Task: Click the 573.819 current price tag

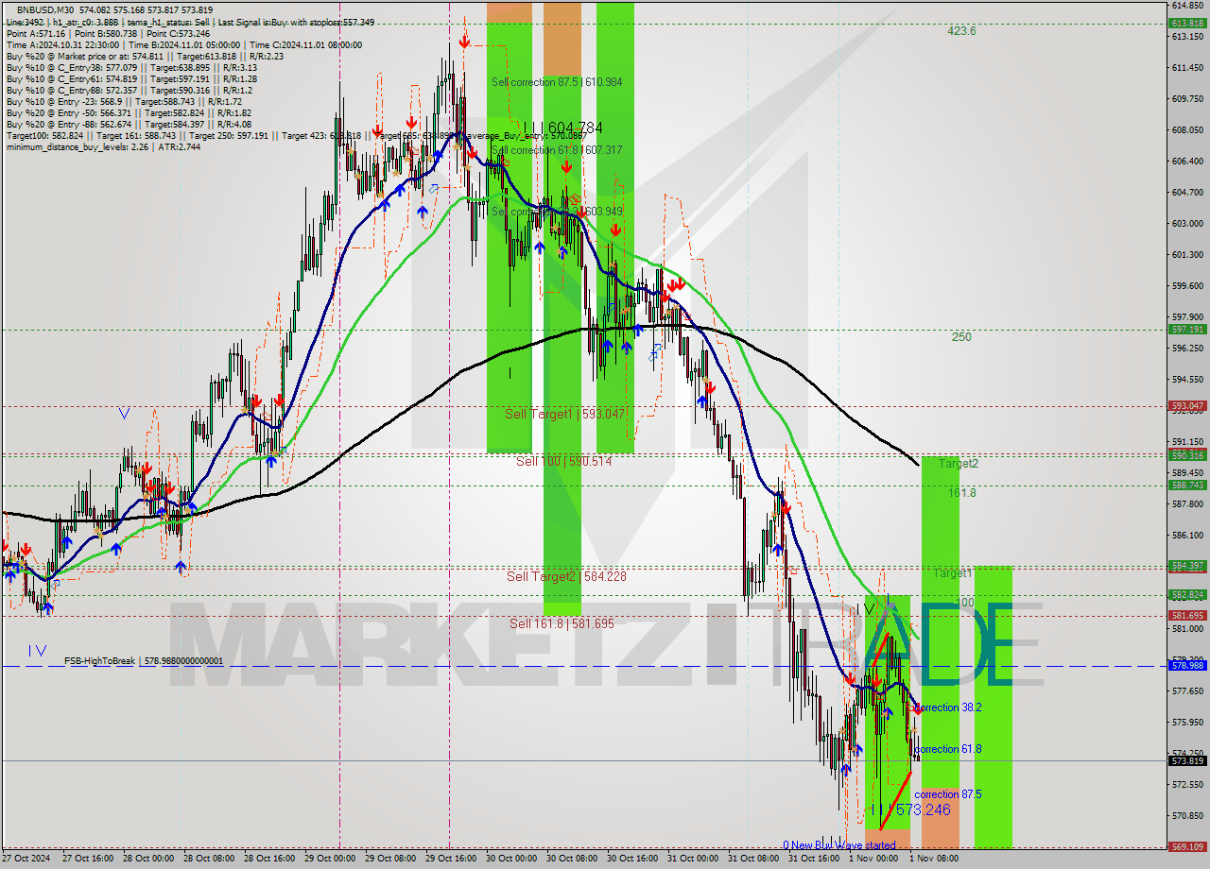Action: pyautogui.click(x=1187, y=761)
